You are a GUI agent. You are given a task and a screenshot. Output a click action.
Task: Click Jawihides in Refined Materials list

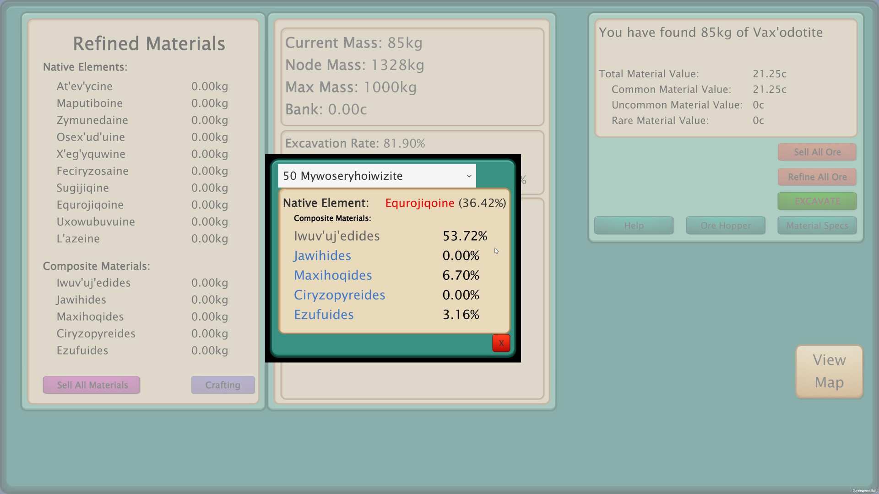pyautogui.click(x=81, y=300)
